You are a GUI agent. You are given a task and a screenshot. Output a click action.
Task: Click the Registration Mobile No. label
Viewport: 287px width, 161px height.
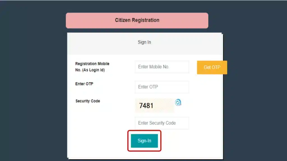(92, 67)
